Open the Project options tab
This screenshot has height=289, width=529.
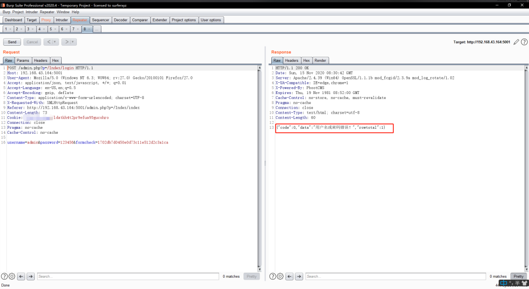184,20
